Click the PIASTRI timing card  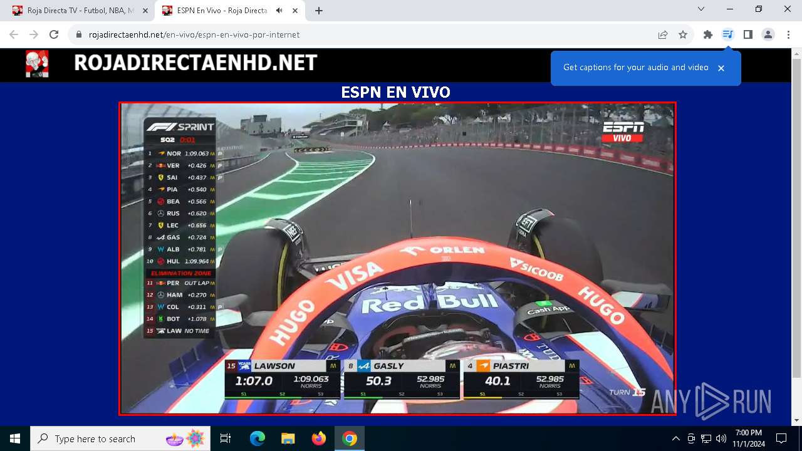[521, 379]
